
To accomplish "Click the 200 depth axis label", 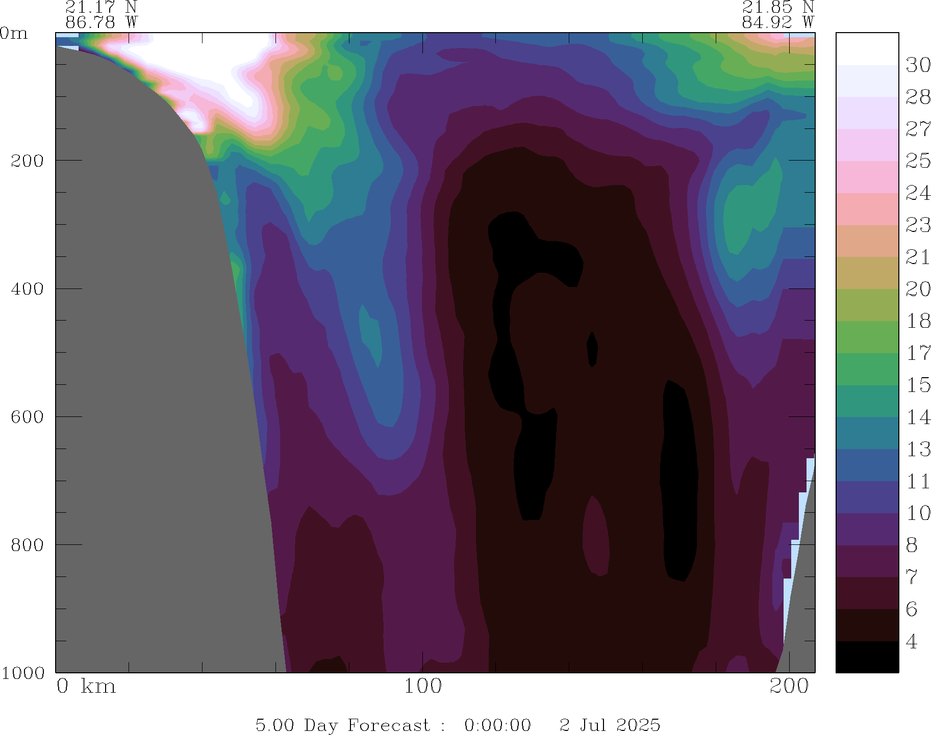I will click(27, 161).
